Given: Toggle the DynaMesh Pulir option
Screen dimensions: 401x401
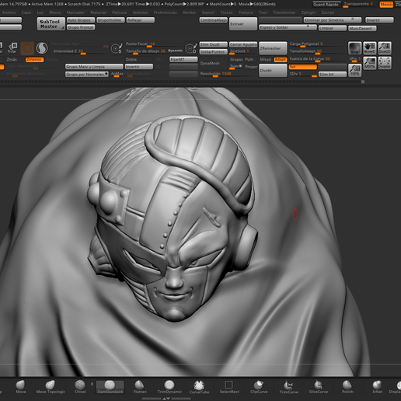Looking at the screenshot, I should 249,60.
